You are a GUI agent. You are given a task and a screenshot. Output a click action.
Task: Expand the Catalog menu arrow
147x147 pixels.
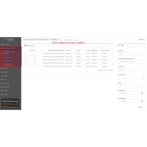coord(19,68)
